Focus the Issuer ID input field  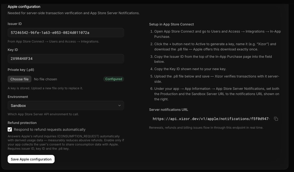[x=66, y=33]
